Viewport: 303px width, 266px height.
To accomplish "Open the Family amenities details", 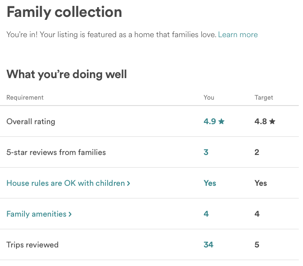I will tap(36, 214).
